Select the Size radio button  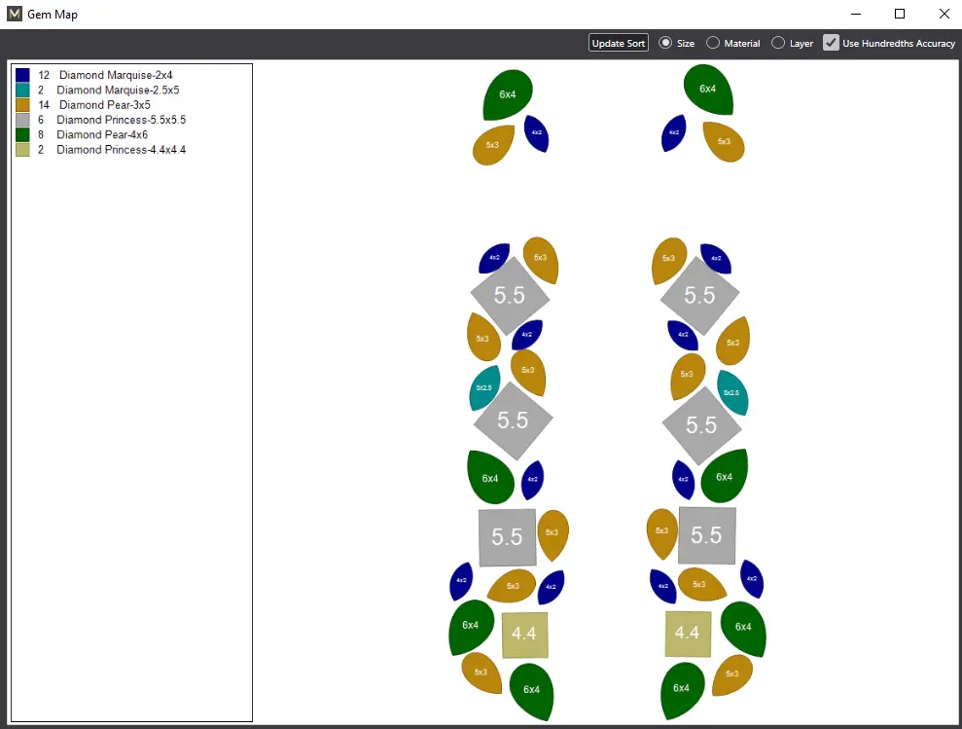pos(665,43)
